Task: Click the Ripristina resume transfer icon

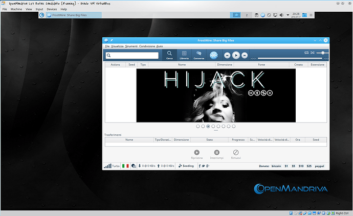Action: [197, 152]
